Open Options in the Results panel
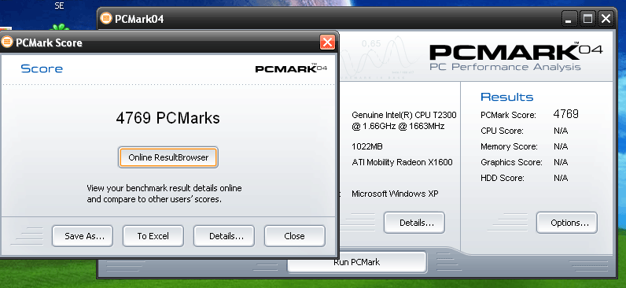This screenshot has width=626, height=288. [567, 223]
